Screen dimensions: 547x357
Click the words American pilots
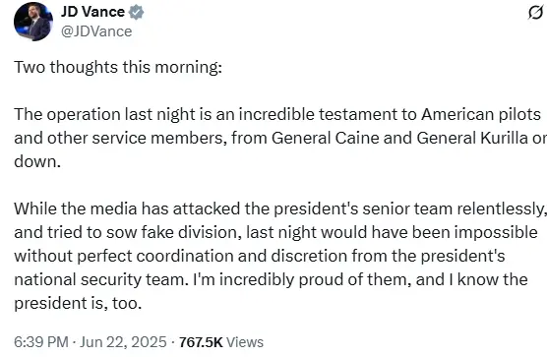(481, 115)
